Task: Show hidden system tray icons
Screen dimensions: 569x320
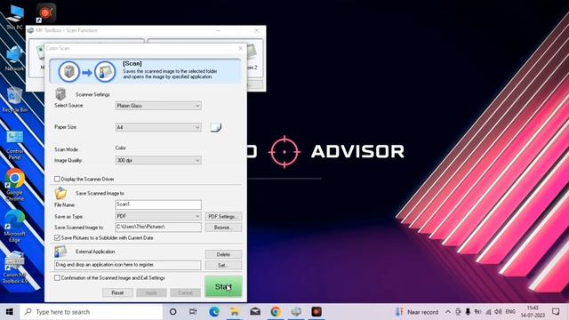Action: click(448, 312)
